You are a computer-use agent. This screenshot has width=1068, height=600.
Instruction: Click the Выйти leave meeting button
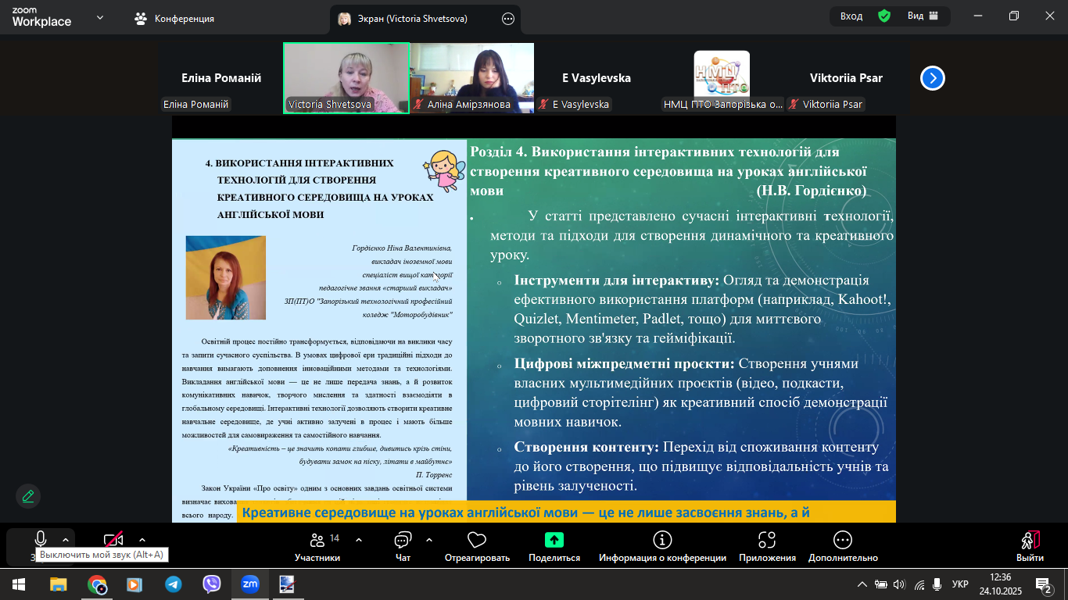tap(1030, 546)
